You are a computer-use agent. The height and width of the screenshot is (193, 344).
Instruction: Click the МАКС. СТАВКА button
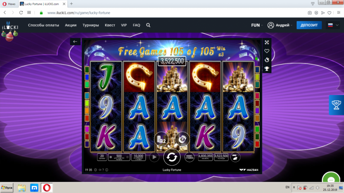point(189,157)
